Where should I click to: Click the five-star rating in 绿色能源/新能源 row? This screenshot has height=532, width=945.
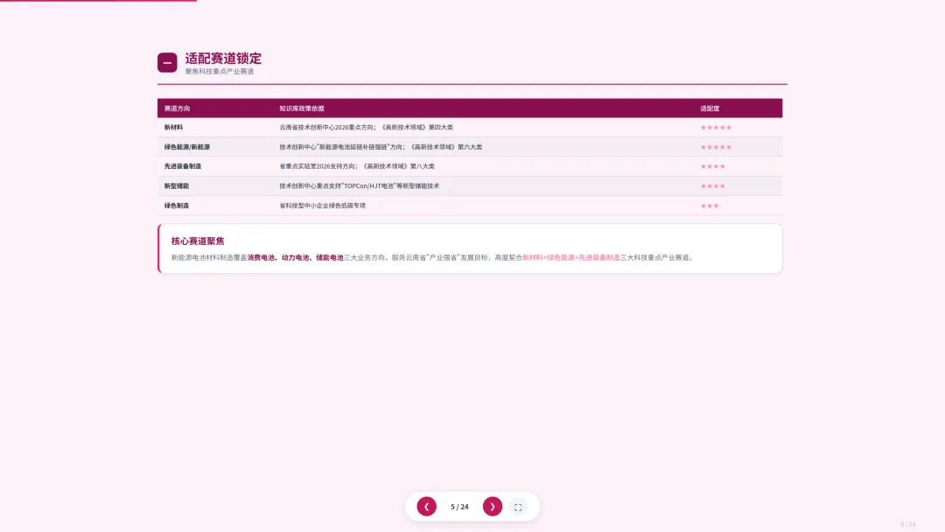click(716, 147)
